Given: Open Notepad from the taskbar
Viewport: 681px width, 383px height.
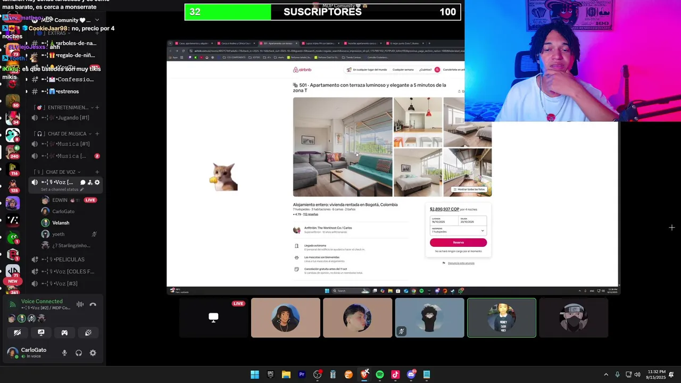Looking at the screenshot, I should (426, 374).
